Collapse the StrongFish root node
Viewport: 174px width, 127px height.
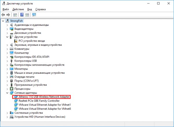(3, 21)
